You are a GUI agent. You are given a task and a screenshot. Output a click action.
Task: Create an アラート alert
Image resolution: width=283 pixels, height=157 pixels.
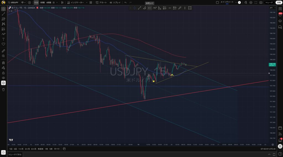(x=101, y=2)
